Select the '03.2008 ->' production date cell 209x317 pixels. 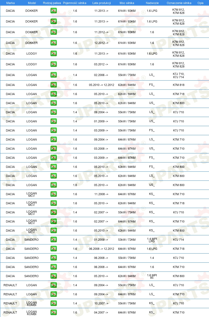pos(101,149)
